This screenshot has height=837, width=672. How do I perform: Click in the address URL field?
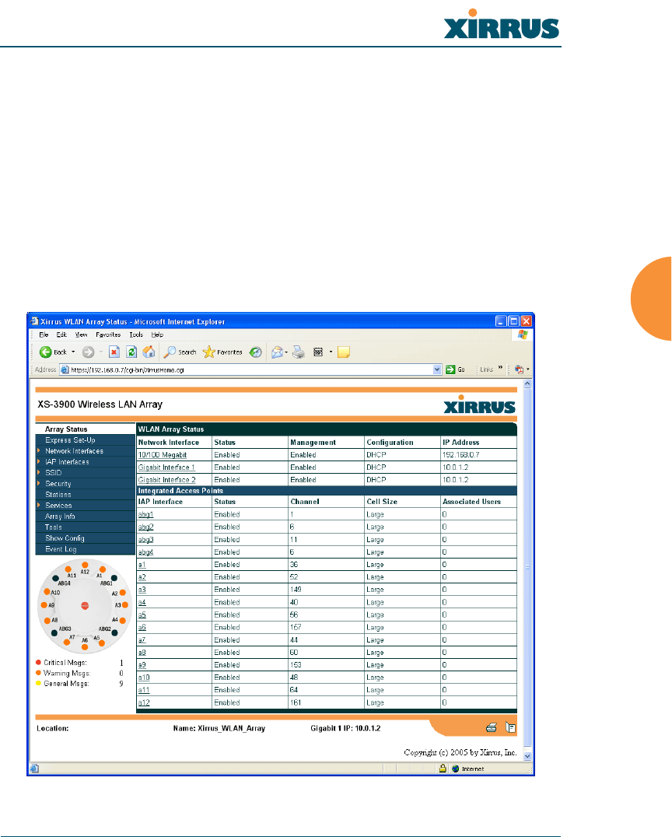tap(251, 369)
